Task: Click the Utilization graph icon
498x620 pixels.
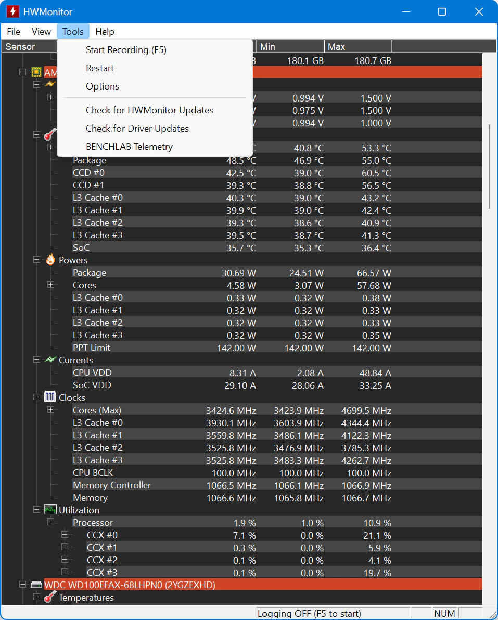Action: [50, 510]
